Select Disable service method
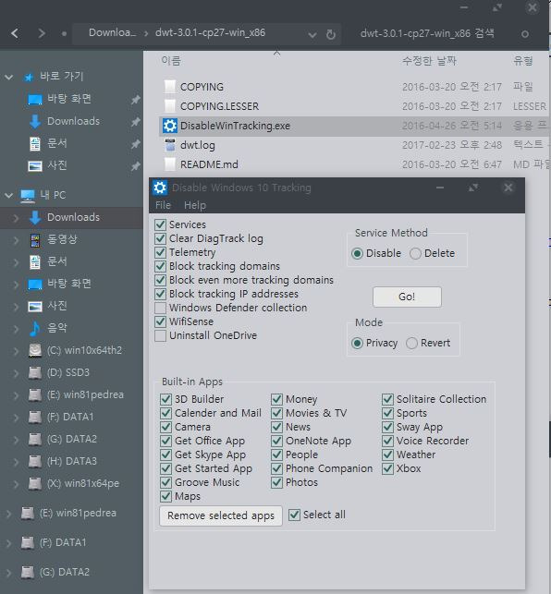The height and width of the screenshot is (594, 551). (x=357, y=253)
